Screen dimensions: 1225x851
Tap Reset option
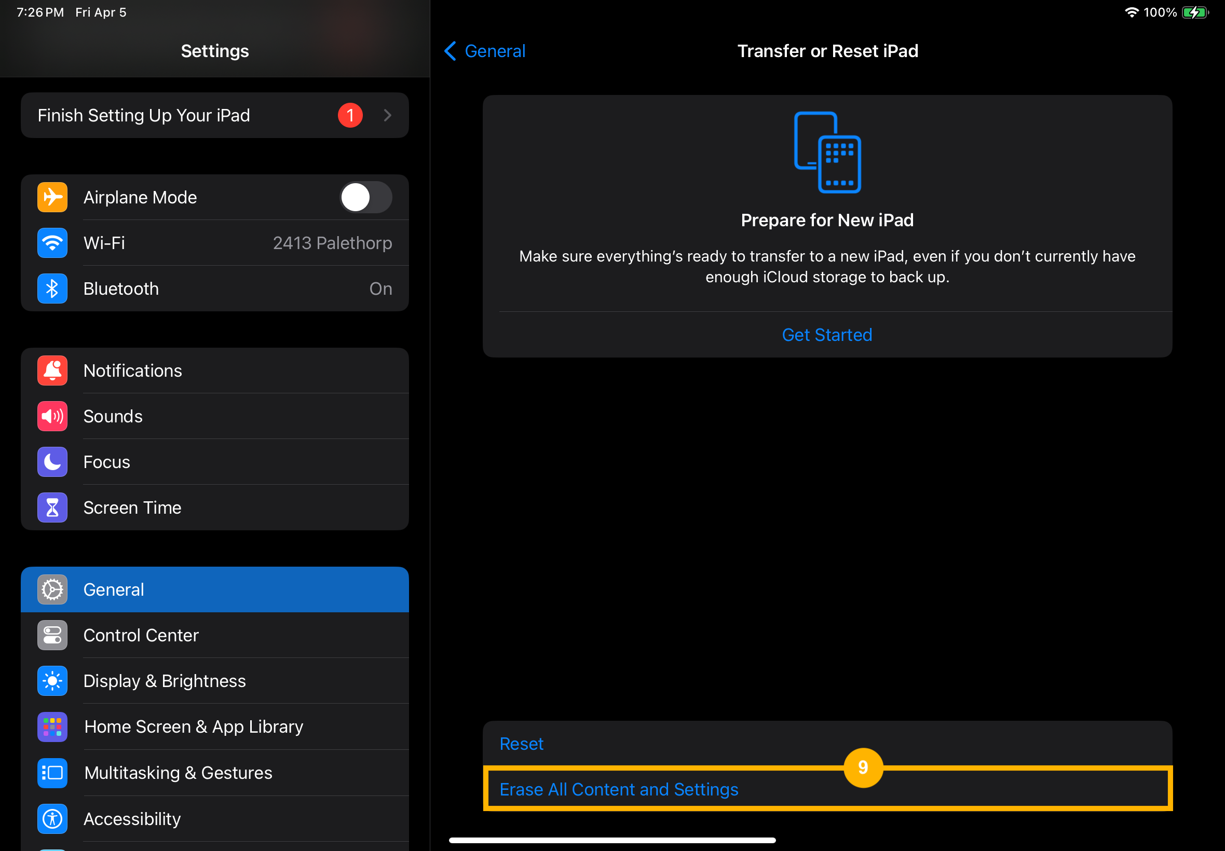(x=827, y=744)
